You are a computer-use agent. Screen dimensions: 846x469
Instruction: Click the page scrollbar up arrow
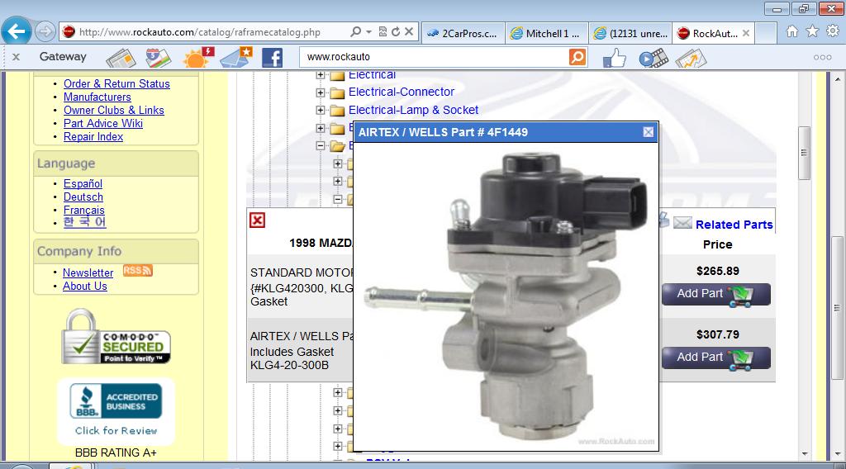[837, 78]
